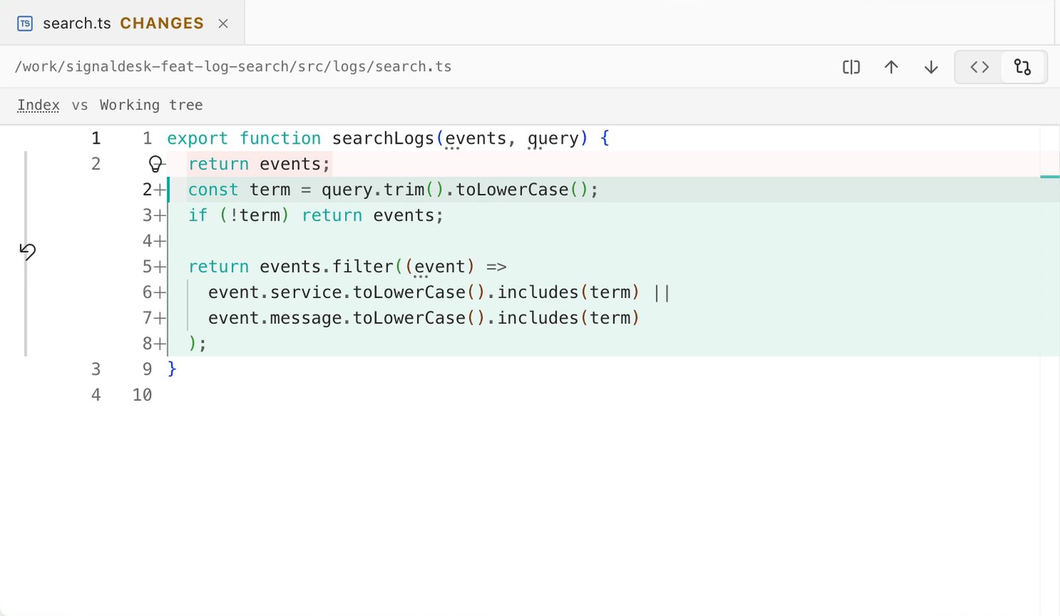Close the search.ts CHANGES tab

pos(223,23)
